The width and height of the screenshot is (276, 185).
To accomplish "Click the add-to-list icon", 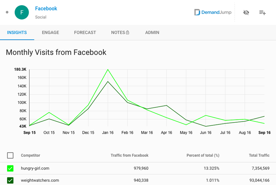I will coord(262,12).
